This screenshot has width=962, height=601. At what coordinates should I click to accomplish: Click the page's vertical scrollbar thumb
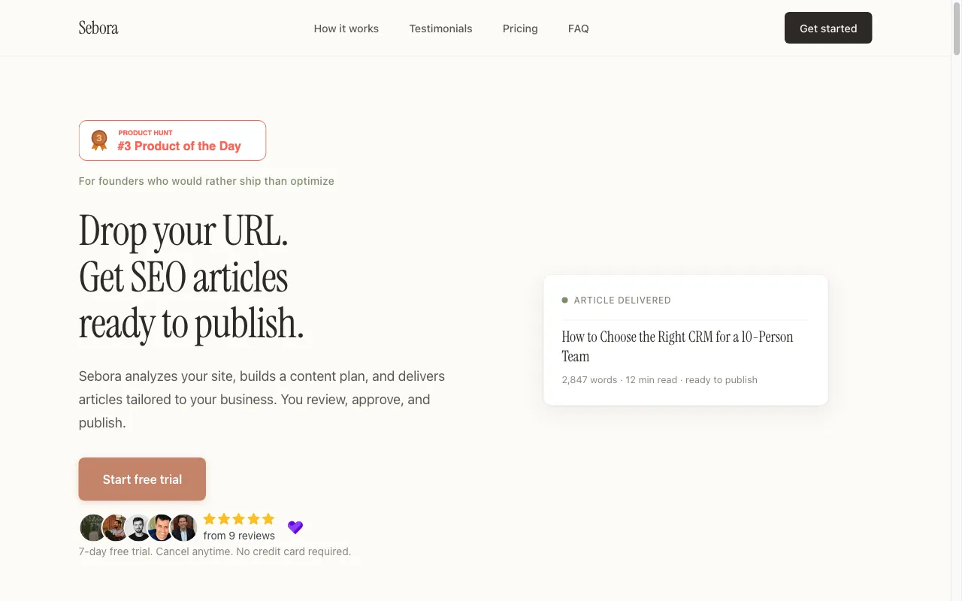pyautogui.click(x=957, y=29)
